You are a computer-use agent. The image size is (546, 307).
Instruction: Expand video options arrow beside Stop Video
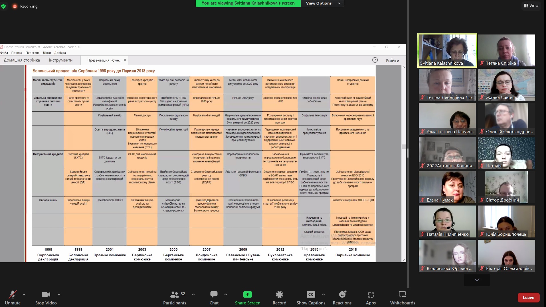pyautogui.click(x=59, y=294)
